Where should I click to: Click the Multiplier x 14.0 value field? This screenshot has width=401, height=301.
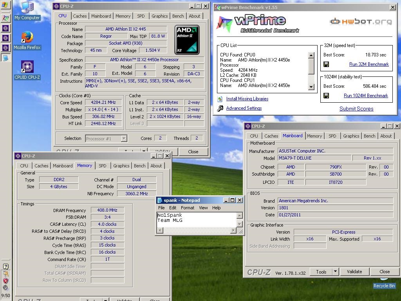point(103,110)
